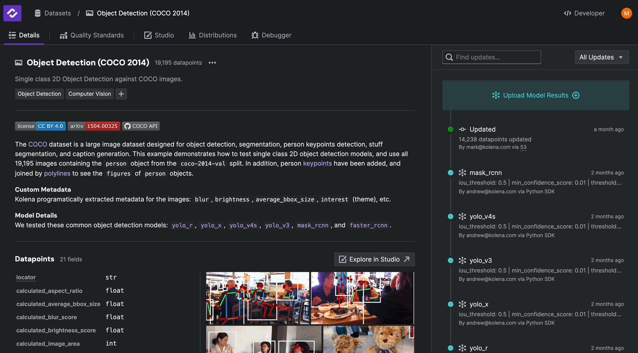The width and height of the screenshot is (638, 353).
Task: Click the search magnifier in Find updates
Action: [x=449, y=57]
